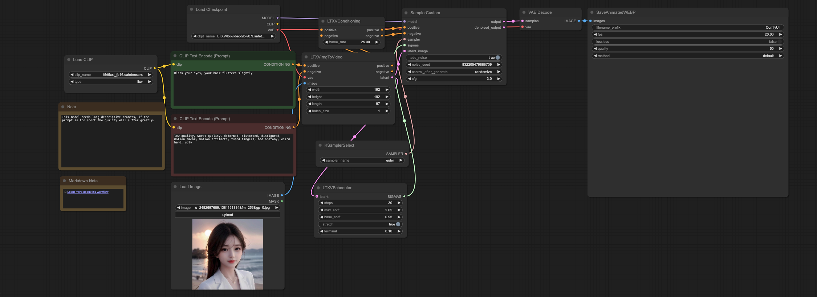Click the Note text about long descriptive prompts

pyautogui.click(x=108, y=118)
